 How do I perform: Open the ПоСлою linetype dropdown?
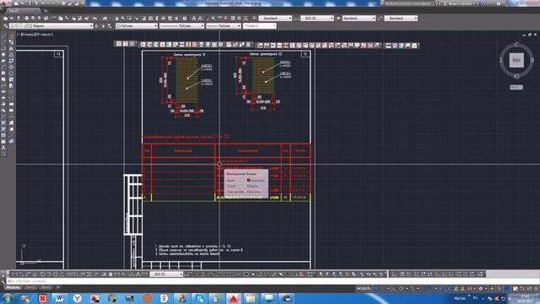182,26
